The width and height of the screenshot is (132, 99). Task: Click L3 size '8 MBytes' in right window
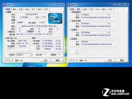click(x=91, y=41)
